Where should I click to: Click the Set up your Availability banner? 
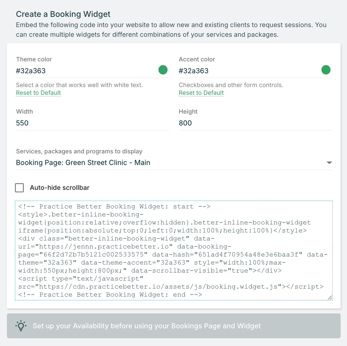[173, 326]
